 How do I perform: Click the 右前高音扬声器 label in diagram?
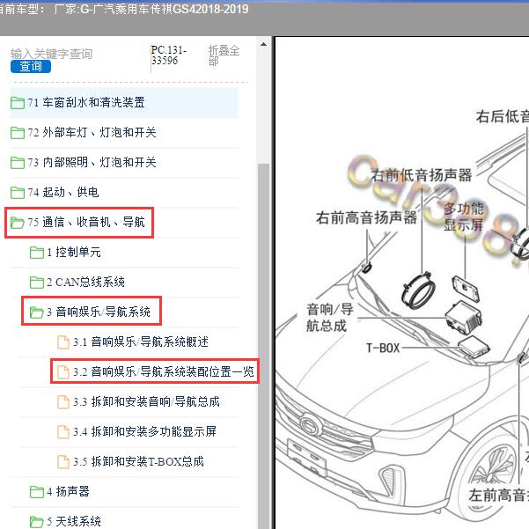coord(366,217)
